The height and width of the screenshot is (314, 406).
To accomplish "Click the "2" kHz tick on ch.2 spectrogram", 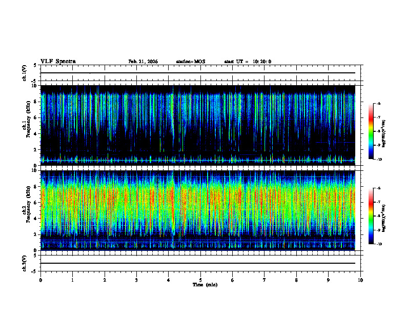I will coord(35,234).
